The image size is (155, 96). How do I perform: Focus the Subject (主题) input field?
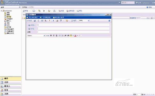pyautogui.click(x=74, y=32)
